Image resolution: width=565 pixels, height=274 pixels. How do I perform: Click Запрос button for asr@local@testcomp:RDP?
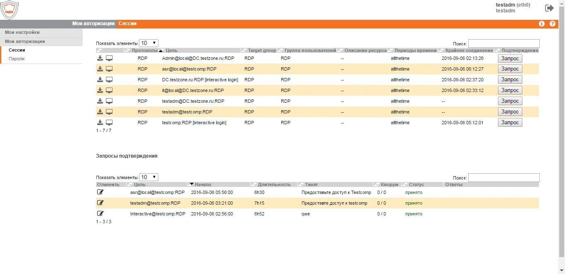click(x=510, y=69)
